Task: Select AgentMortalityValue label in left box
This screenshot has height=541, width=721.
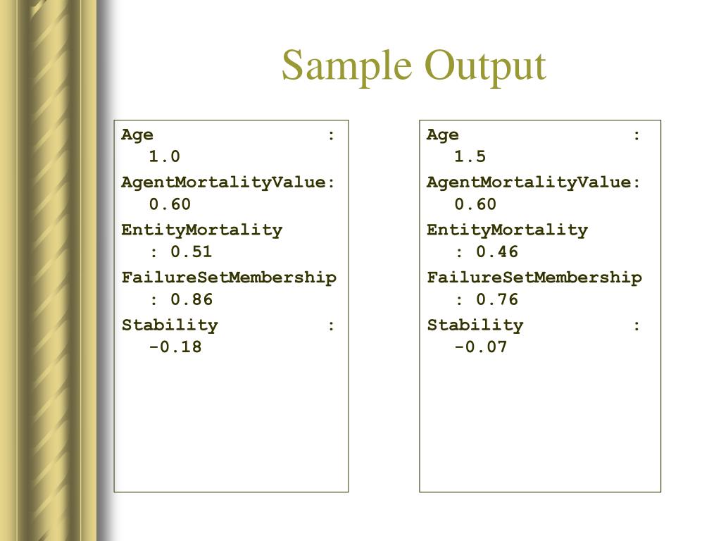Action: [x=223, y=182]
